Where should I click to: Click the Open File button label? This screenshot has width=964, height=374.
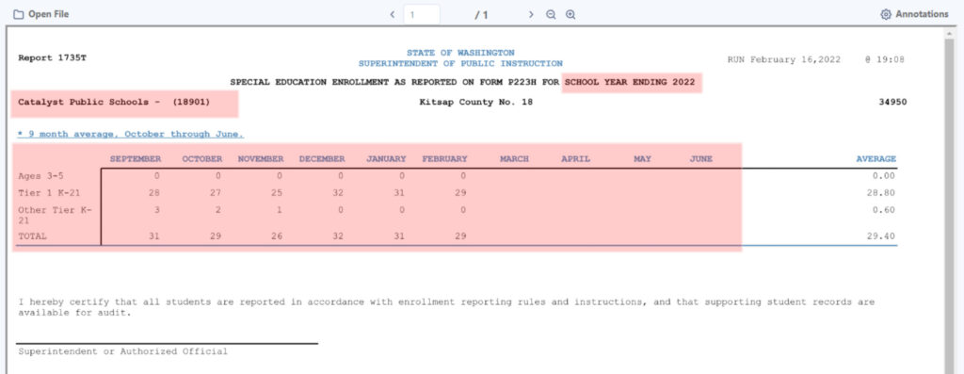point(49,14)
